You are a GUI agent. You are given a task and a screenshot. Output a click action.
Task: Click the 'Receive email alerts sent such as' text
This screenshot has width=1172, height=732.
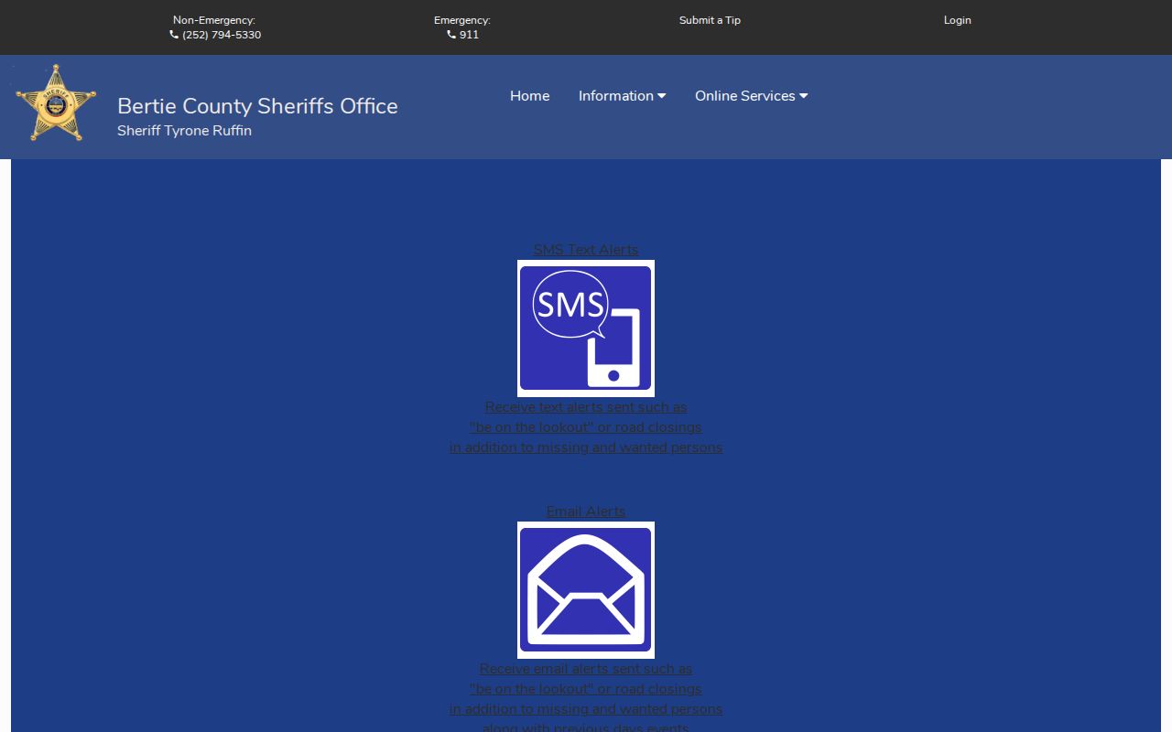click(x=586, y=669)
